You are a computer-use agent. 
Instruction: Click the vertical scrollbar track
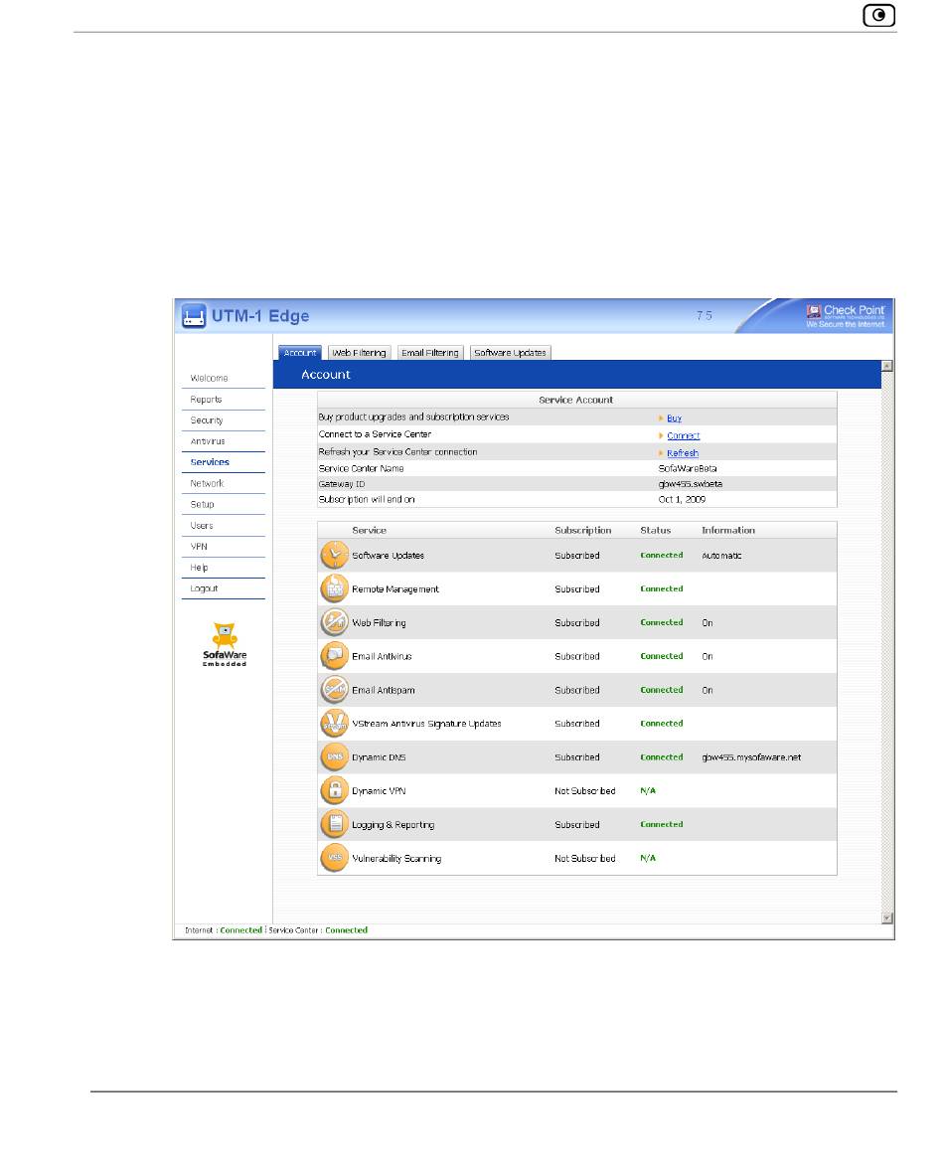tap(886, 641)
